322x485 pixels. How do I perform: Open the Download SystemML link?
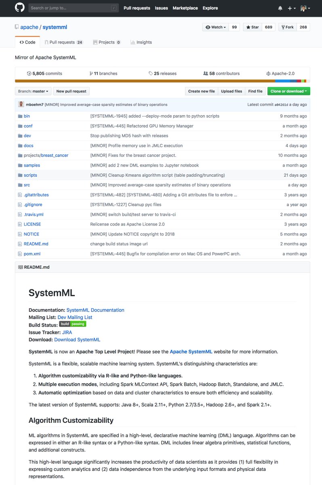(77, 339)
